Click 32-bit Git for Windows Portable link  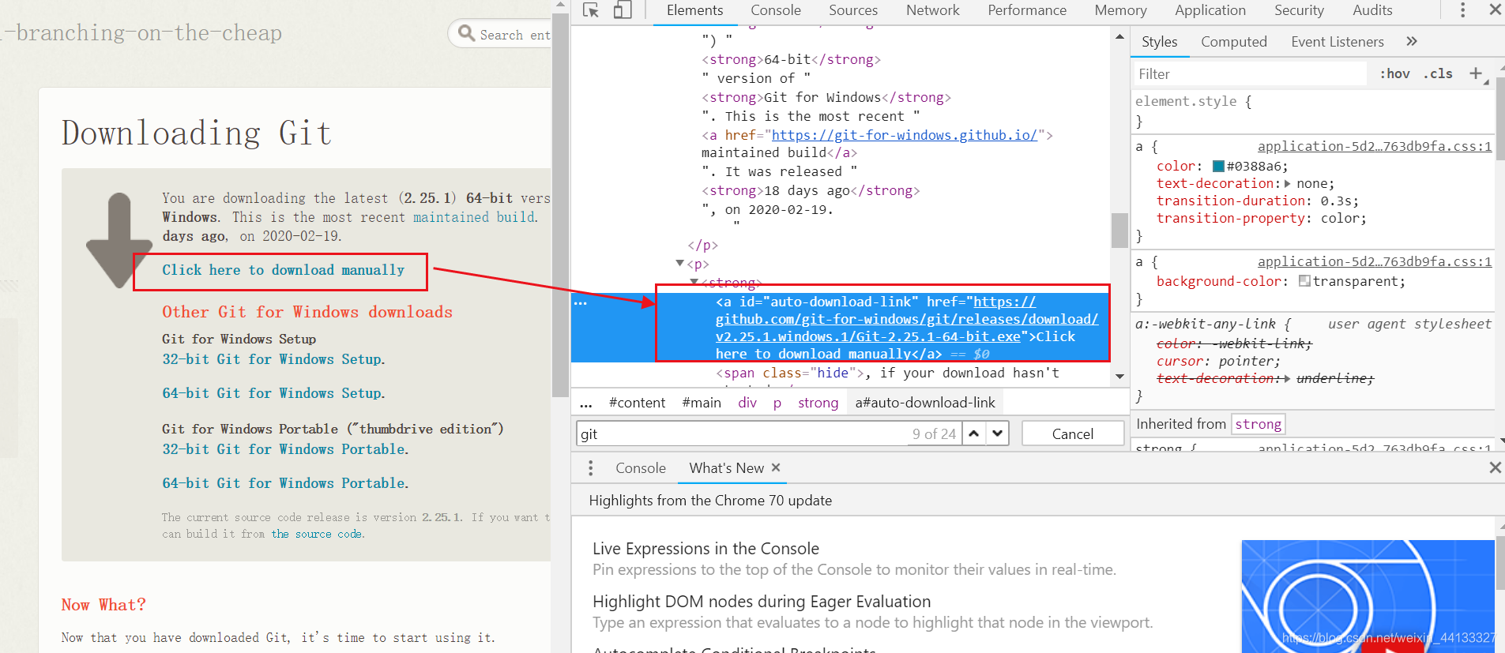[x=284, y=449]
